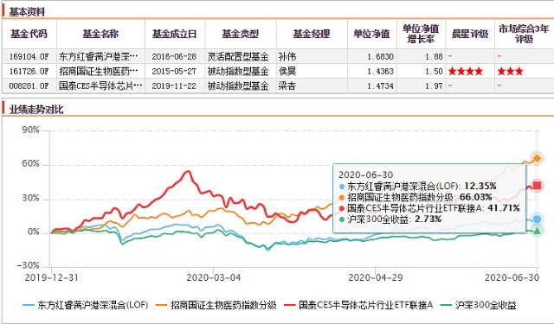
Task: Click the 基金类型 column header
Action: pyautogui.click(x=241, y=34)
